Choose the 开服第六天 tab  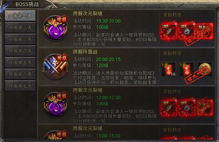click(x=20, y=74)
